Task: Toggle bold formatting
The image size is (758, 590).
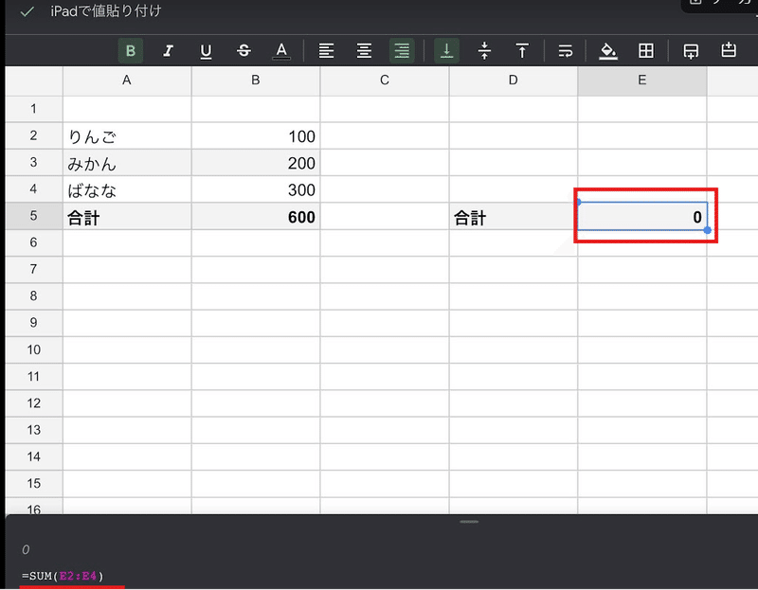Action: coord(131,50)
